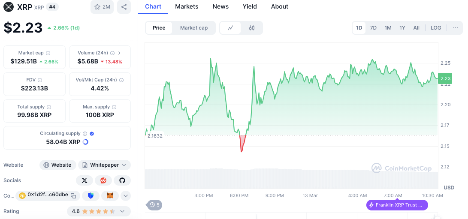Open the Markets tab
This screenshot has height=219, width=468.
click(x=187, y=6)
